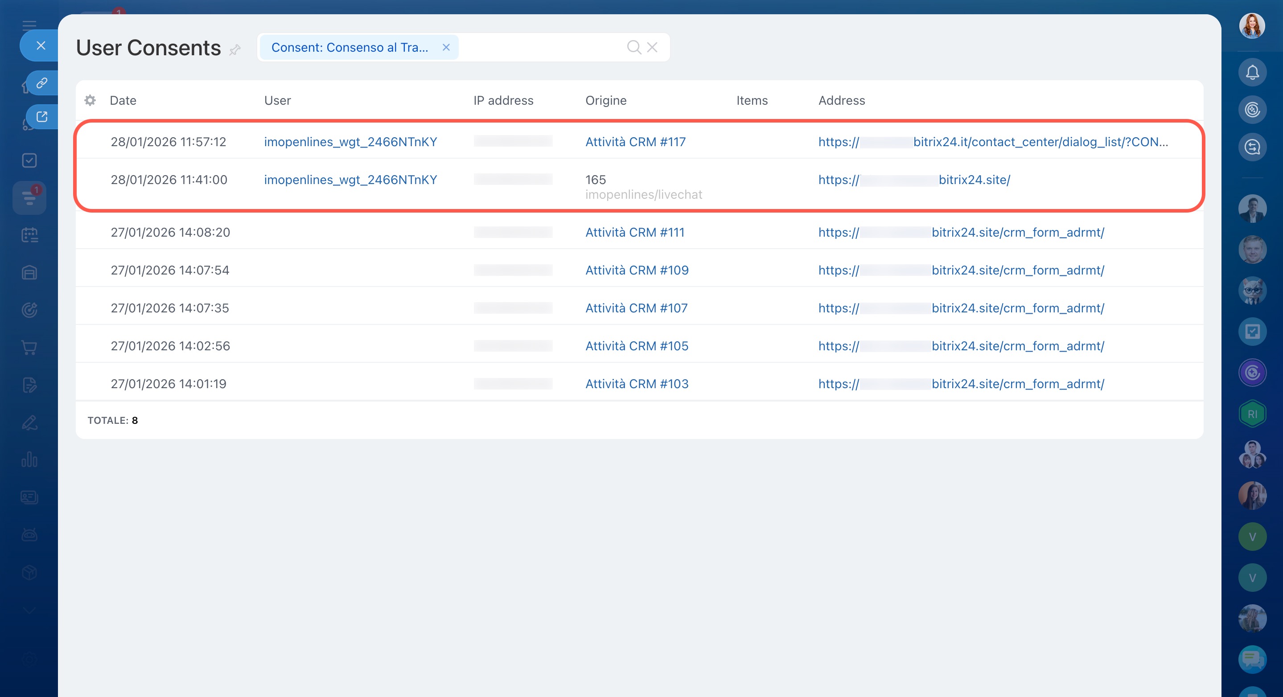Copy link with the chain icon
Screen dimensions: 1283x697
[x=42, y=82]
